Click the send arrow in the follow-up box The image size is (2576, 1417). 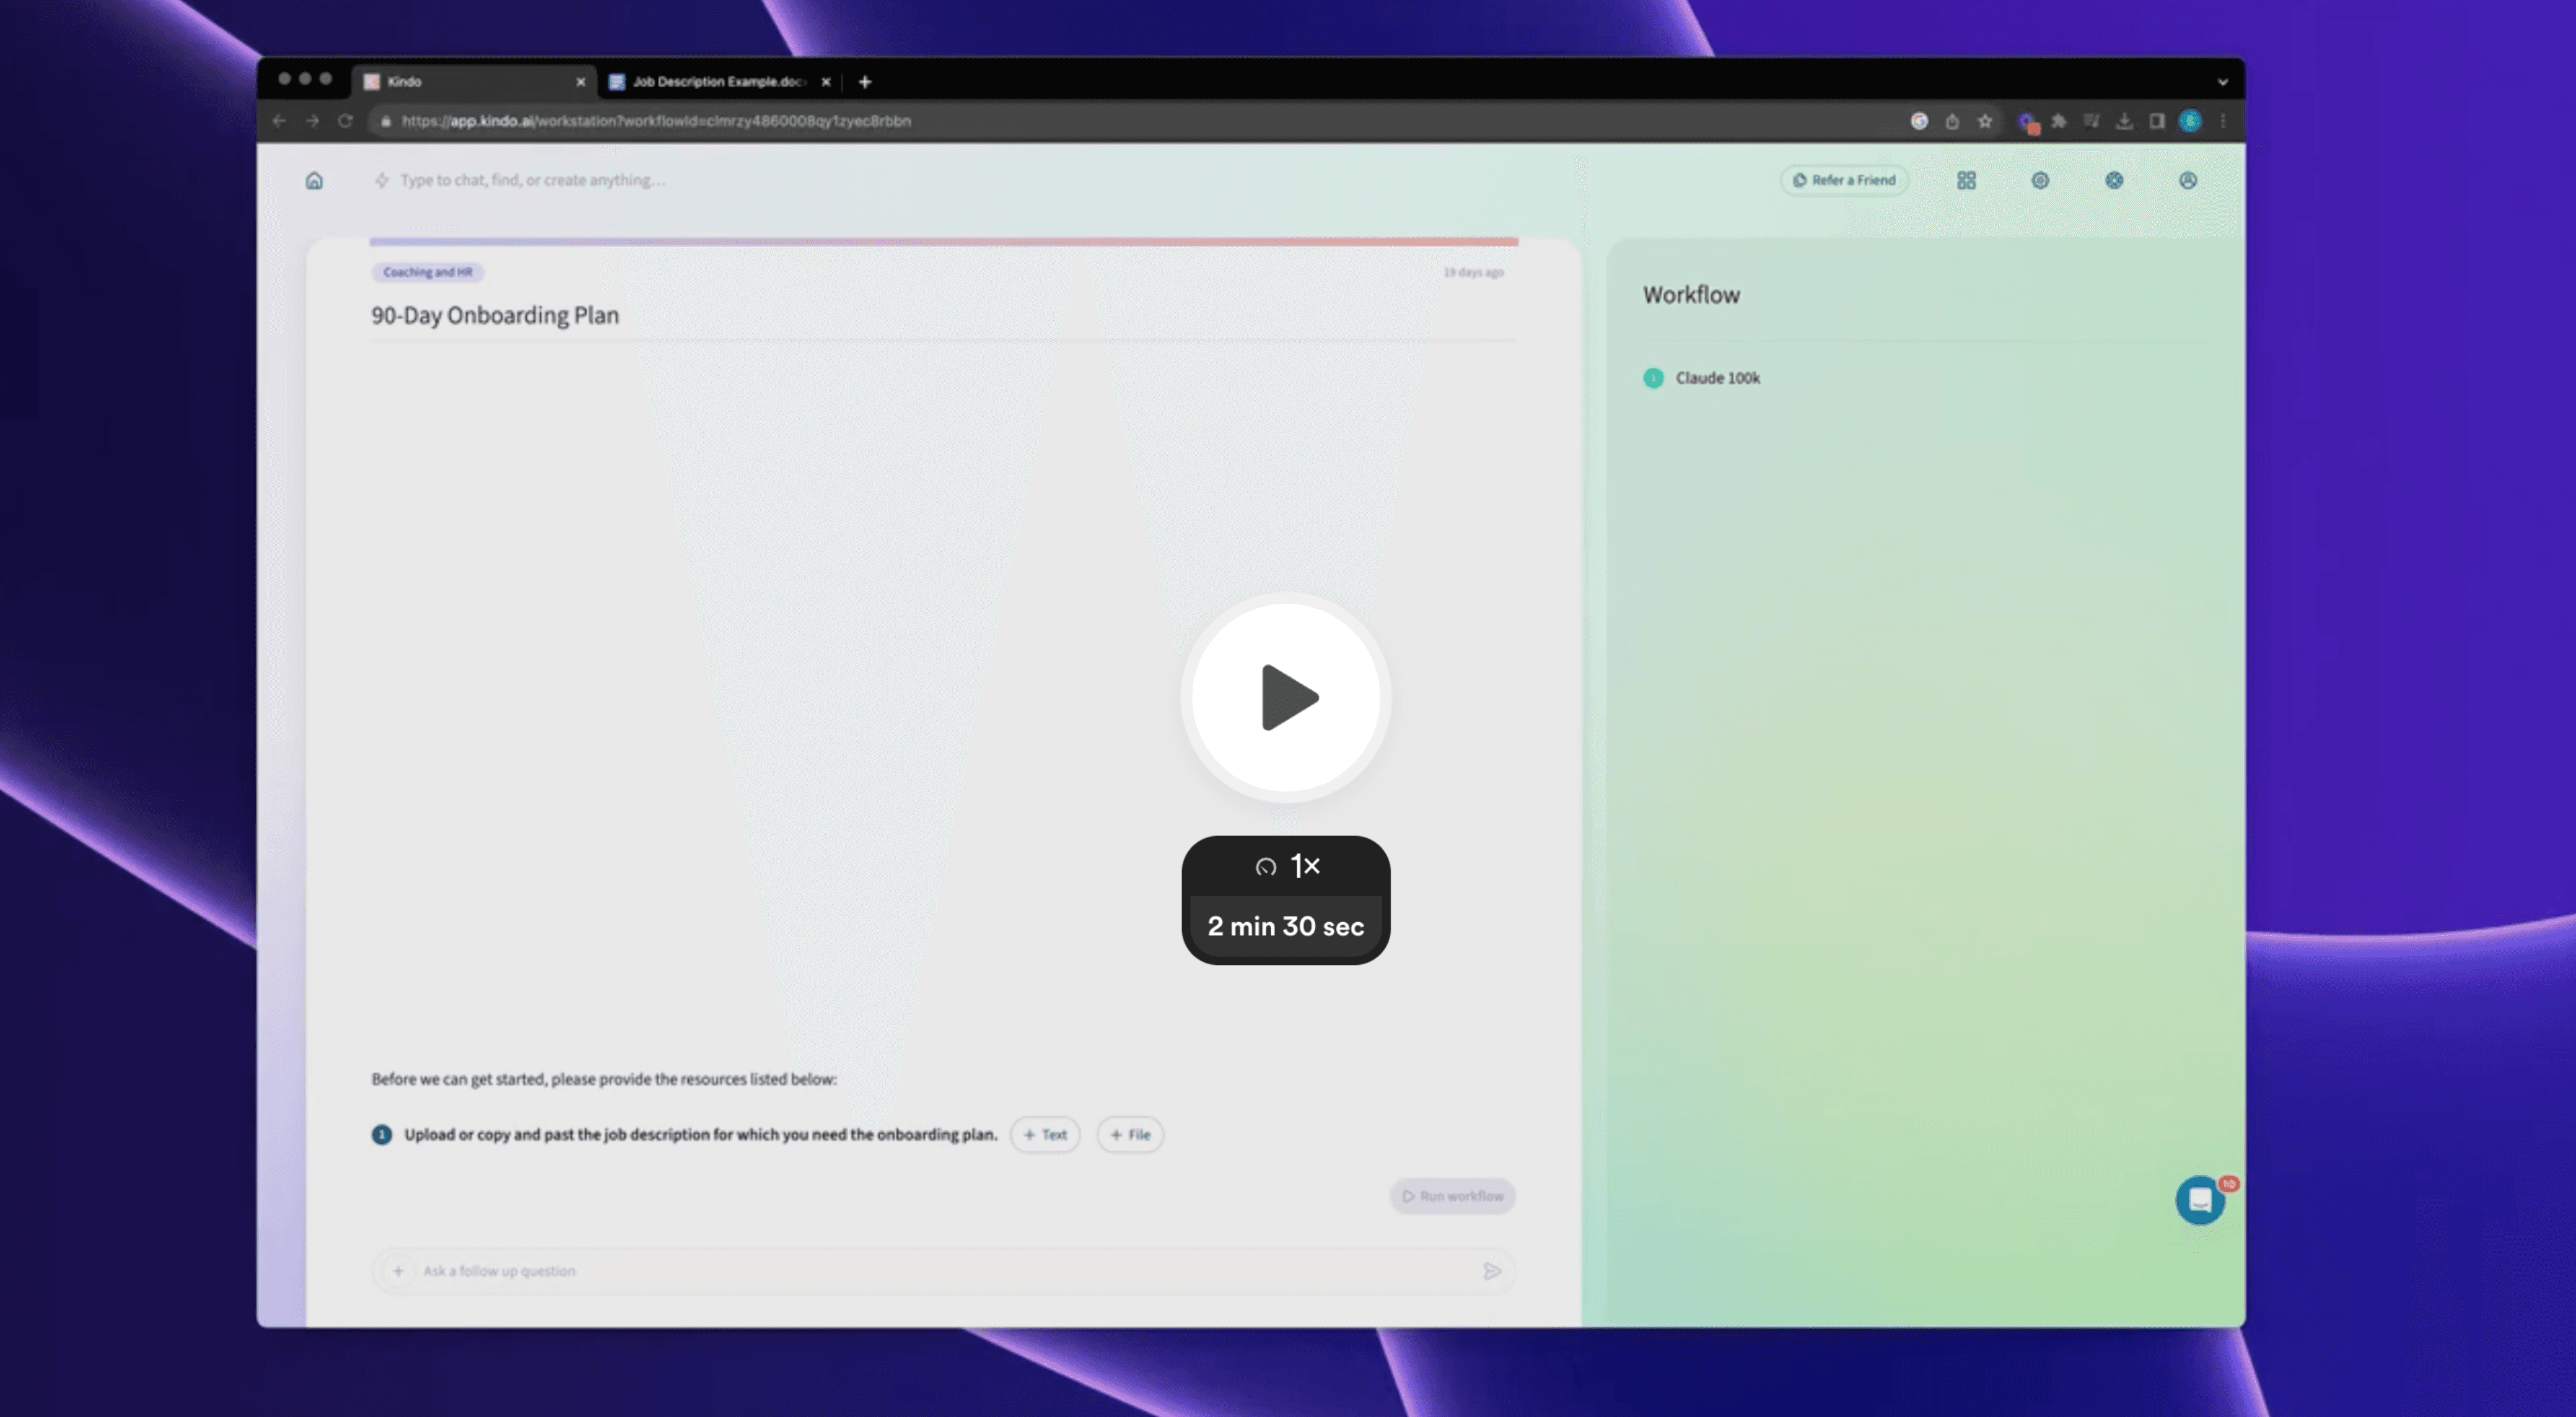coord(1492,1271)
